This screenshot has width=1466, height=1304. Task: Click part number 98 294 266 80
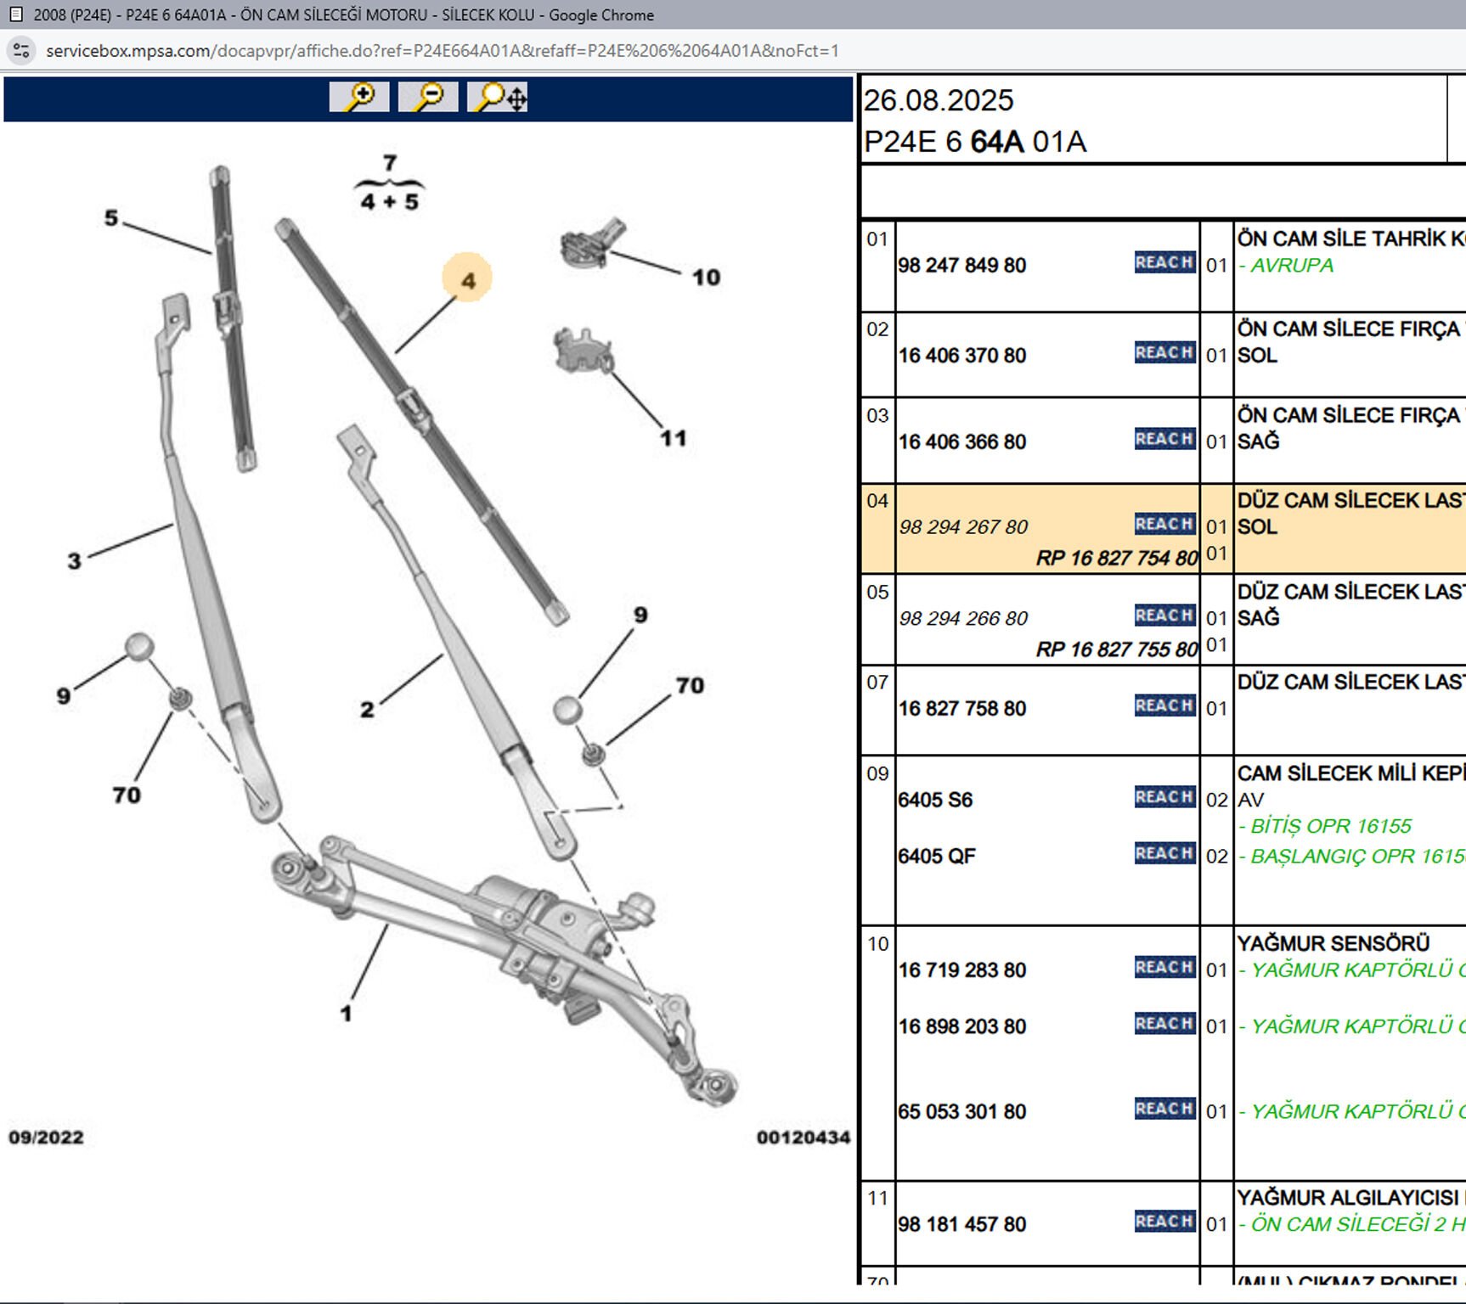pos(963,619)
